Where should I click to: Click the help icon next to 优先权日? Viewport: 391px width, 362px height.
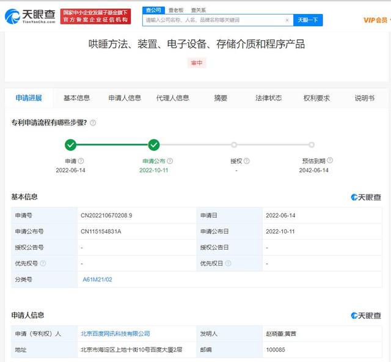coord(228,264)
